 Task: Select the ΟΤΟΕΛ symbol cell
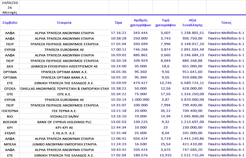point(10,89)
